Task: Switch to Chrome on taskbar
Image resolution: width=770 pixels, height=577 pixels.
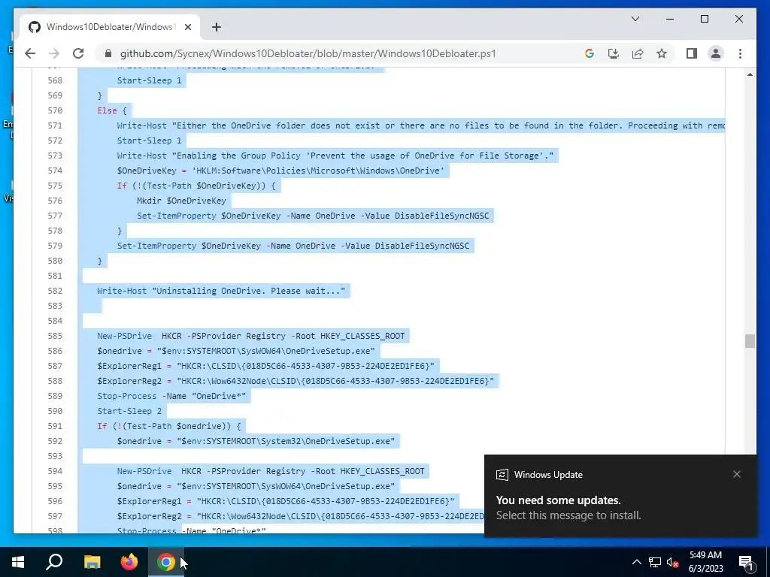Action: click(166, 562)
